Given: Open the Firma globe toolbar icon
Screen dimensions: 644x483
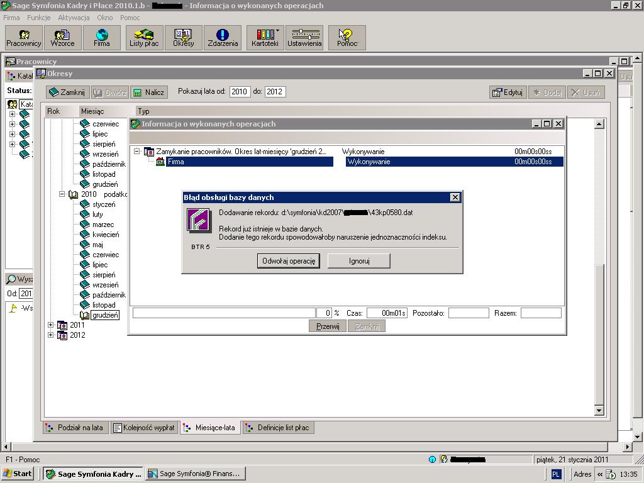Looking at the screenshot, I should (101, 38).
